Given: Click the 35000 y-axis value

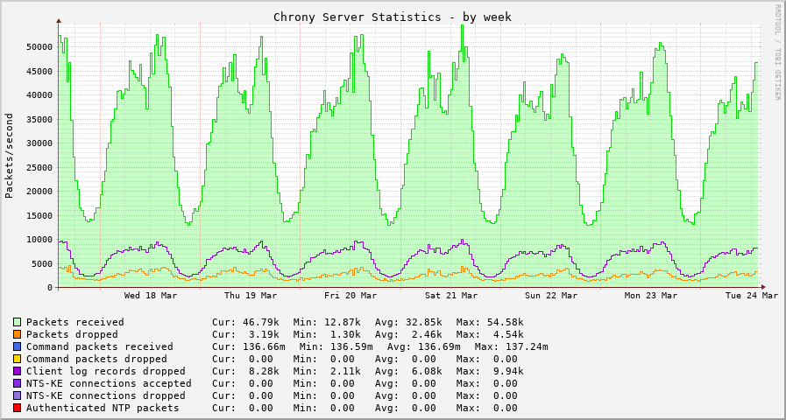Looking at the screenshot, I should click(x=39, y=119).
